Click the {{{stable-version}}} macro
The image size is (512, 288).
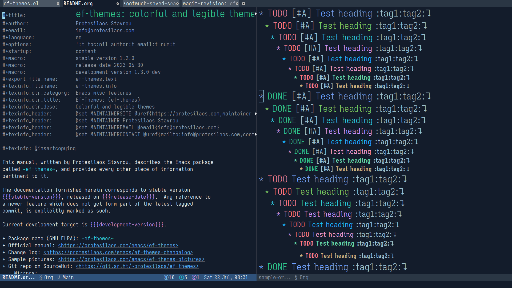[32, 197]
